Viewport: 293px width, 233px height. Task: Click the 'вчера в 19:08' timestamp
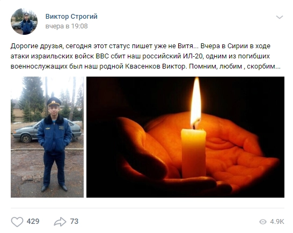point(67,26)
